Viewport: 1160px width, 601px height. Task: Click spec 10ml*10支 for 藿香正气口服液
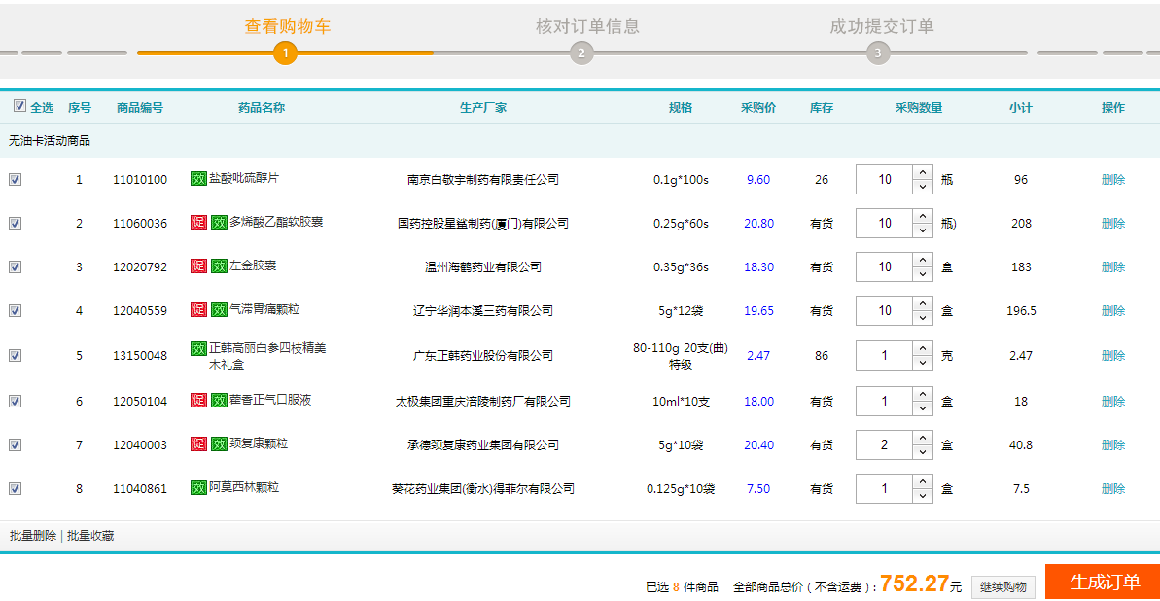click(x=681, y=402)
